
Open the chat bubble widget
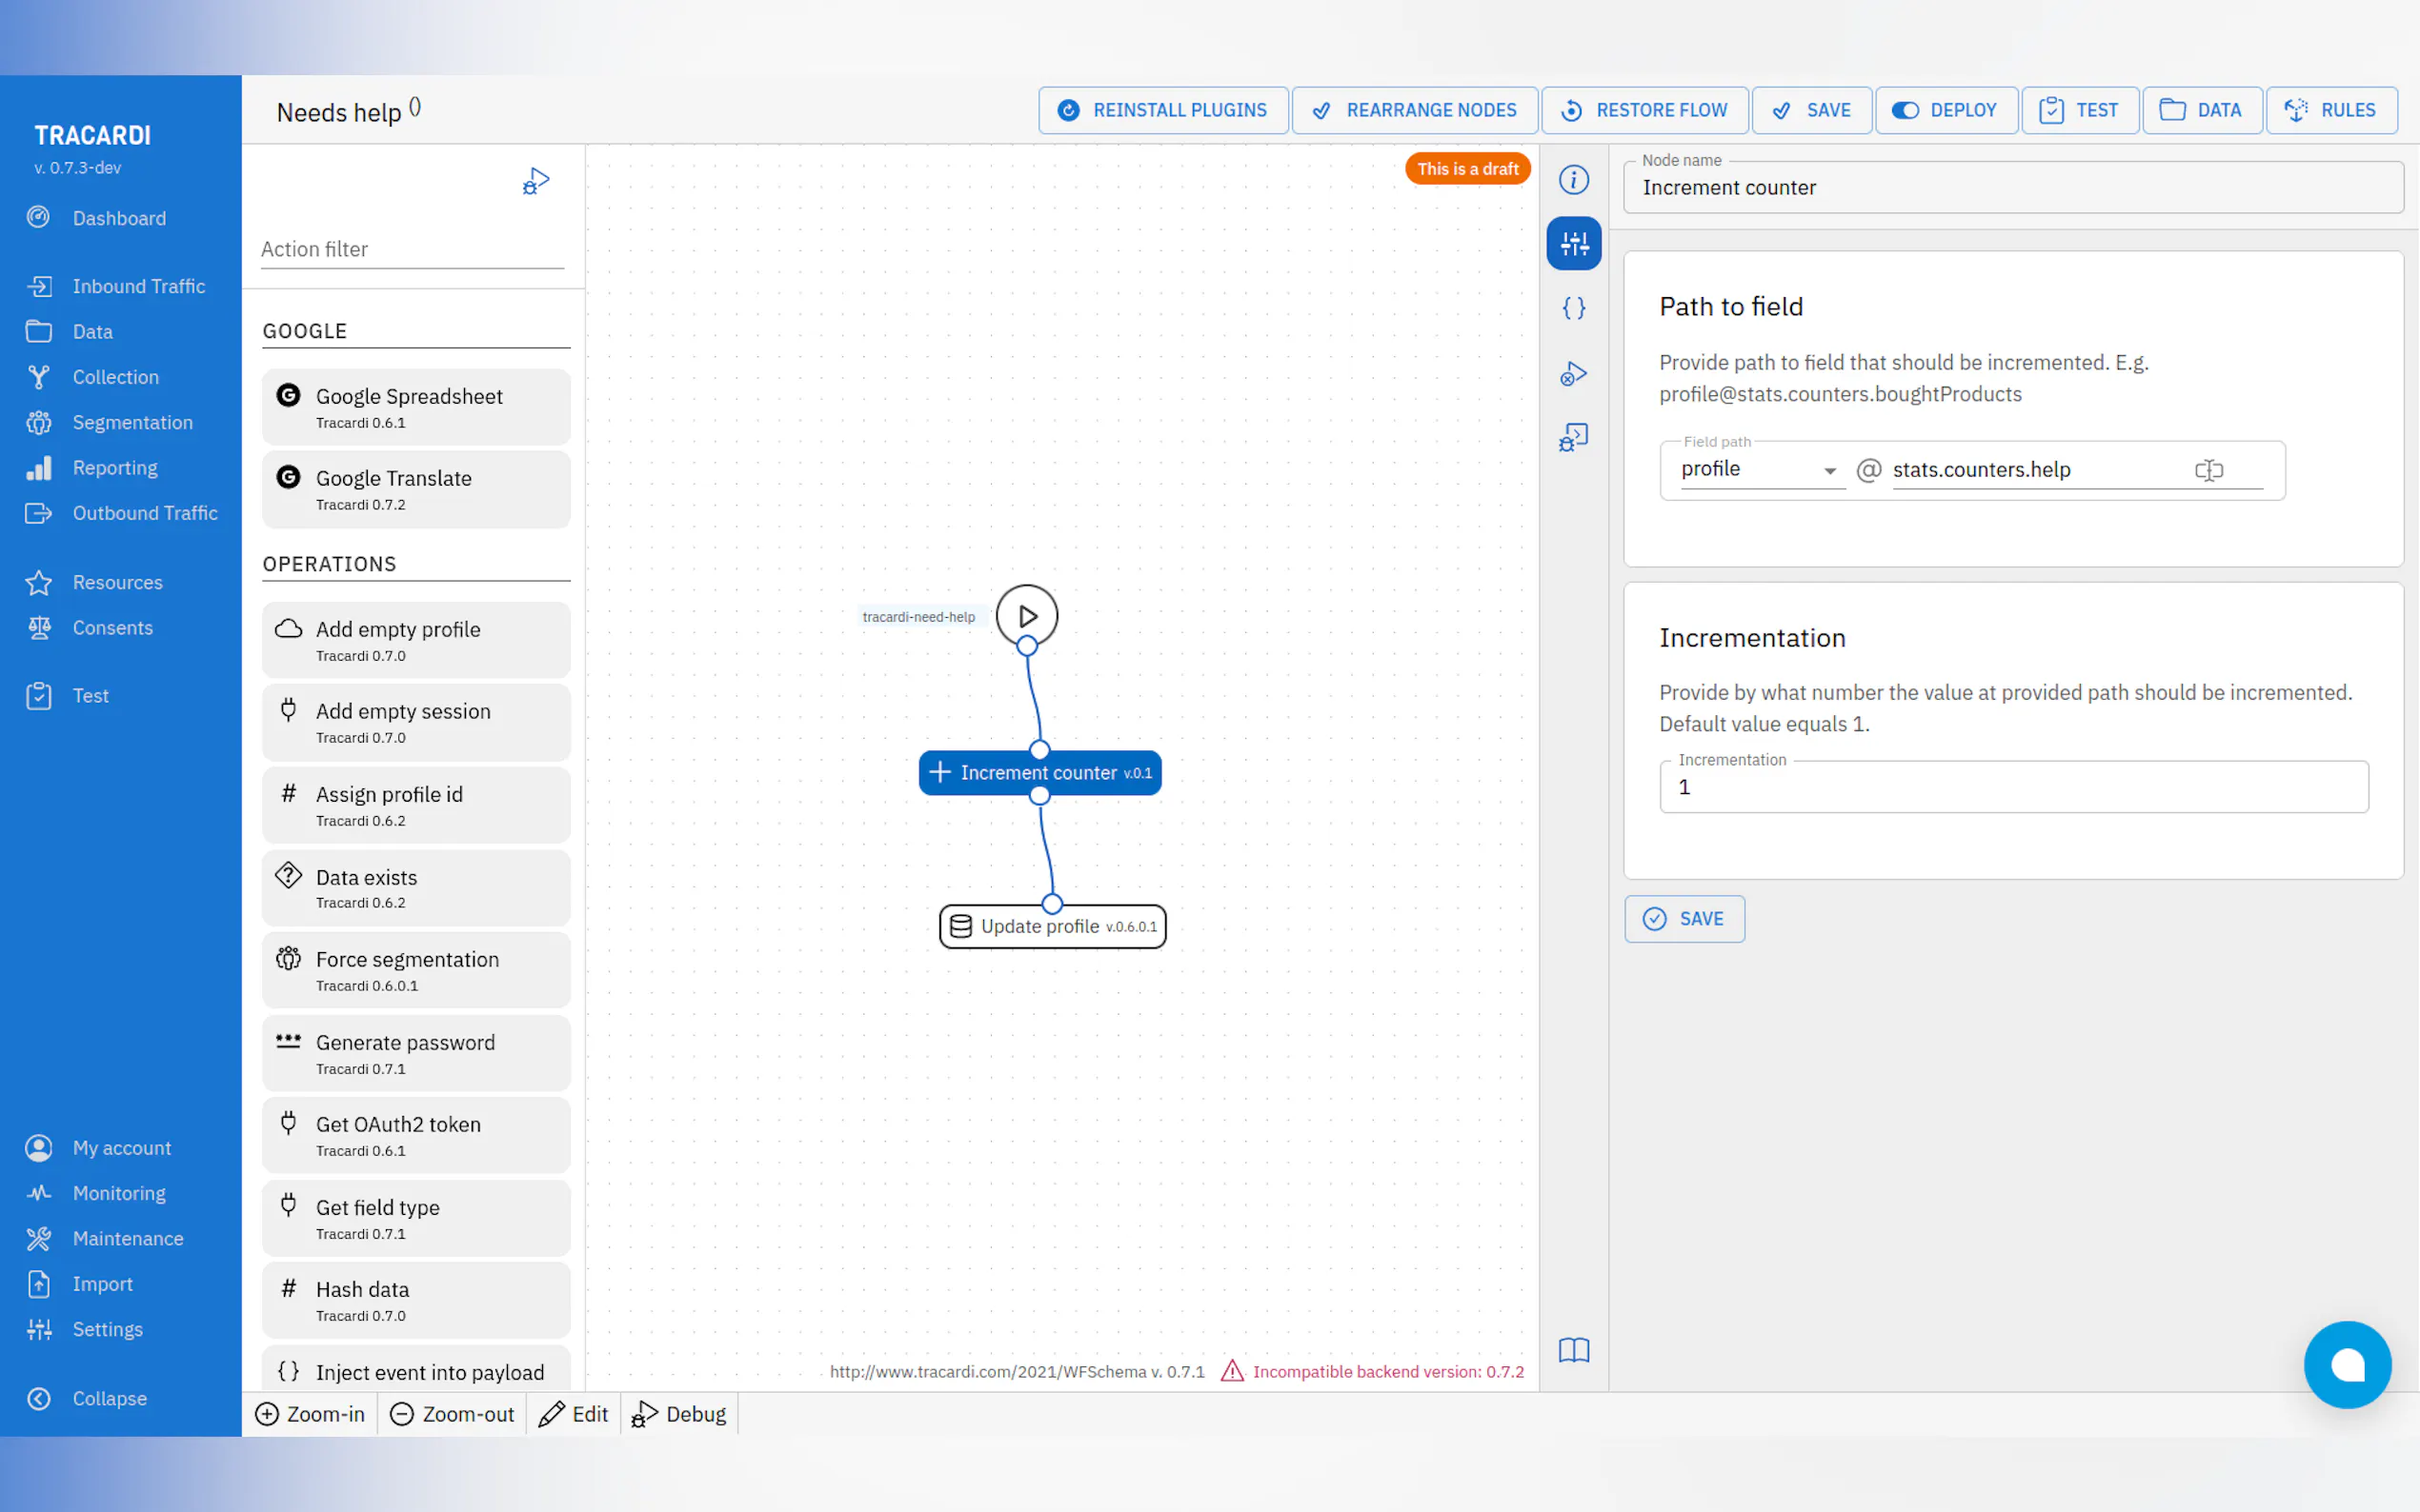pos(2346,1364)
